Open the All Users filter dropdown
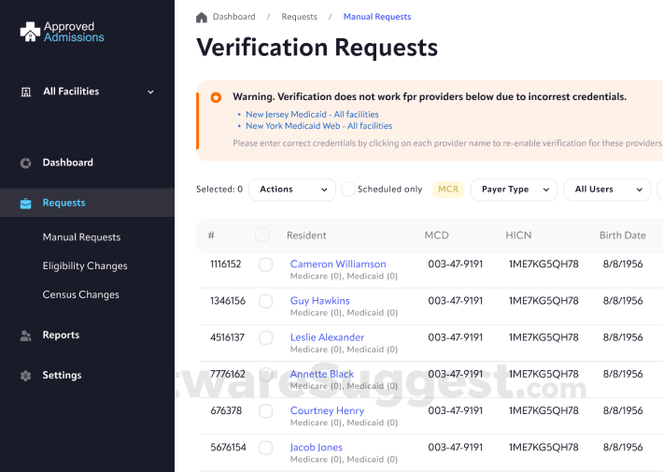 (x=607, y=190)
